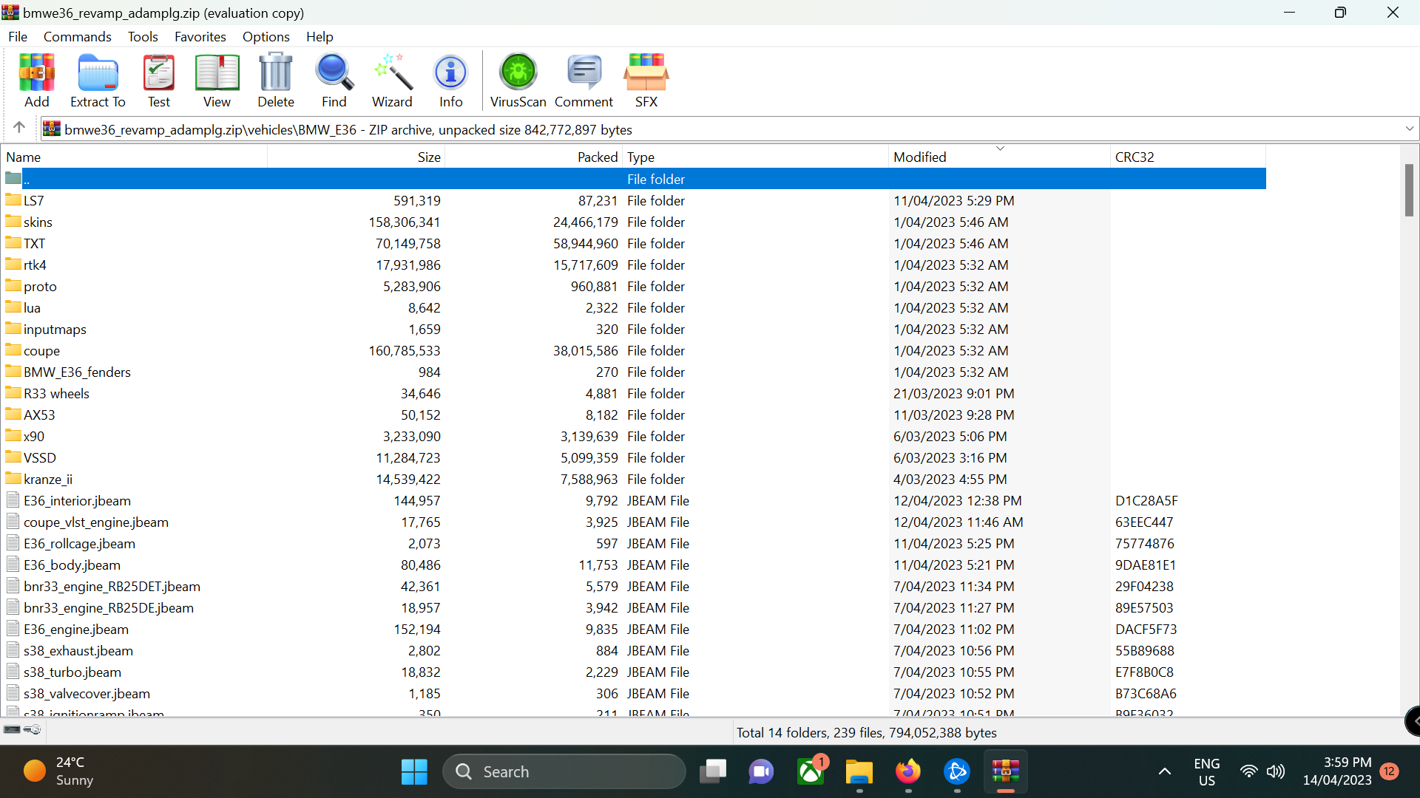Open File Explorer from the taskbar

[x=859, y=772]
